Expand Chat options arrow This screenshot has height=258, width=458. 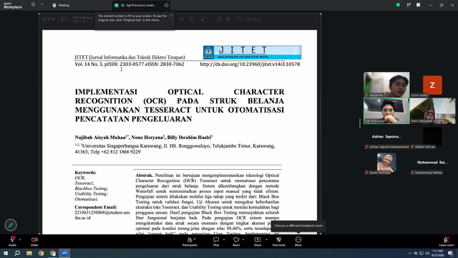(x=224, y=240)
